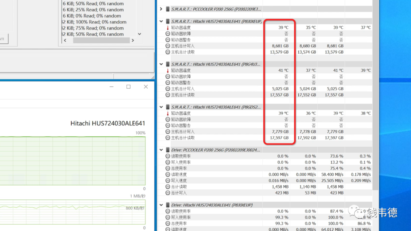Click the 1,140 MB value
The height and width of the screenshot is (231, 411).
click(x=309, y=187)
